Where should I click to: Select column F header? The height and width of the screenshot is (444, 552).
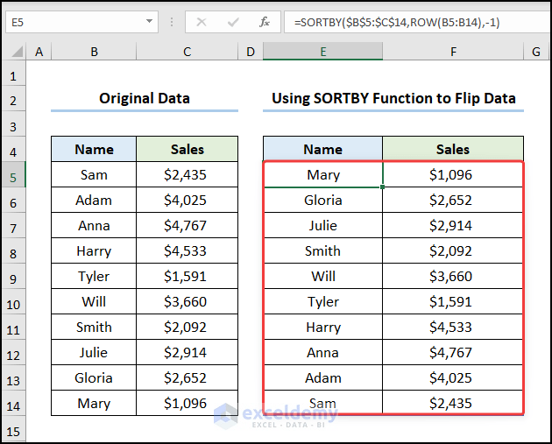[x=453, y=52]
